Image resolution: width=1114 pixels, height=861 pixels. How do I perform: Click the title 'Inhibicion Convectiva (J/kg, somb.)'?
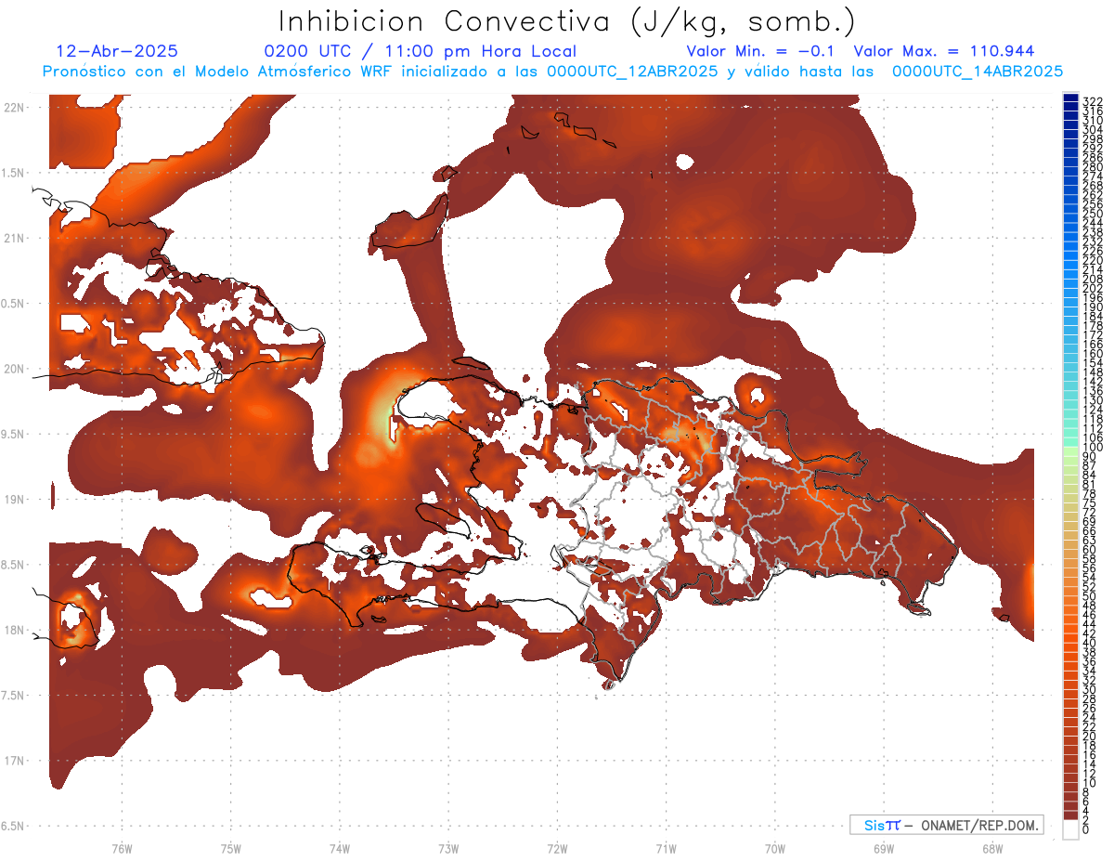(566, 21)
